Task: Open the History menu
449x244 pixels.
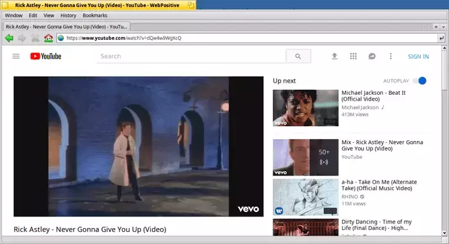Action: (x=68, y=15)
